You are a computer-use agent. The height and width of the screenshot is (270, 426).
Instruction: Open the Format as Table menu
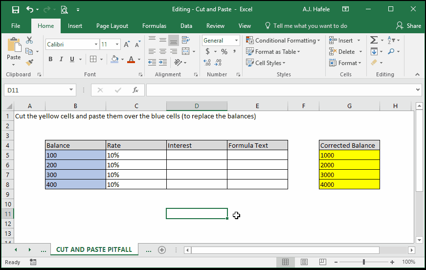pyautogui.click(x=273, y=52)
